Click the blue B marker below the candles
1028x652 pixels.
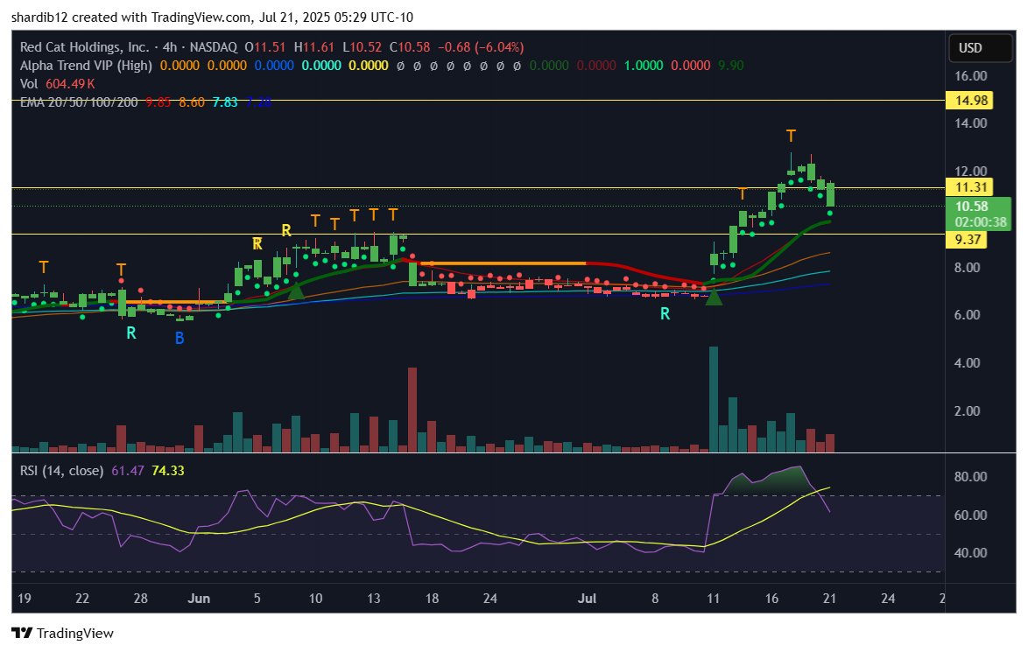click(x=179, y=339)
